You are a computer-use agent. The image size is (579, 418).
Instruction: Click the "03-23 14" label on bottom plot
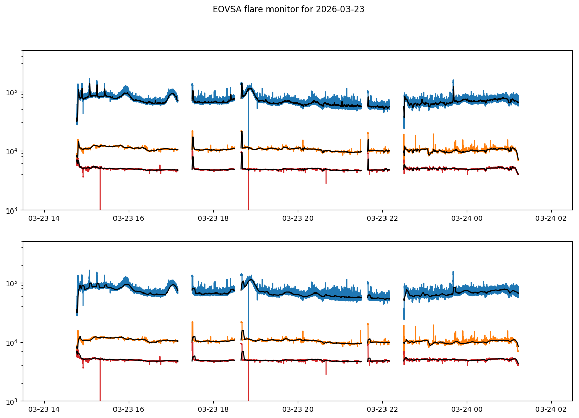click(45, 409)
